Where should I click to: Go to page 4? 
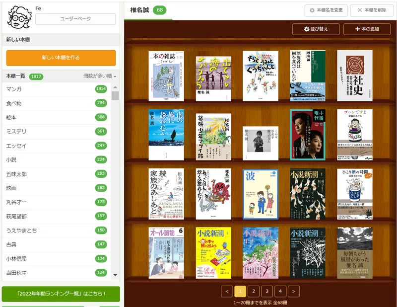pos(280,291)
